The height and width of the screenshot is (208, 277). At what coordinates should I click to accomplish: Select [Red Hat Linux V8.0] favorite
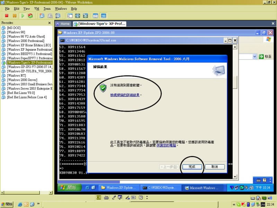21,93
